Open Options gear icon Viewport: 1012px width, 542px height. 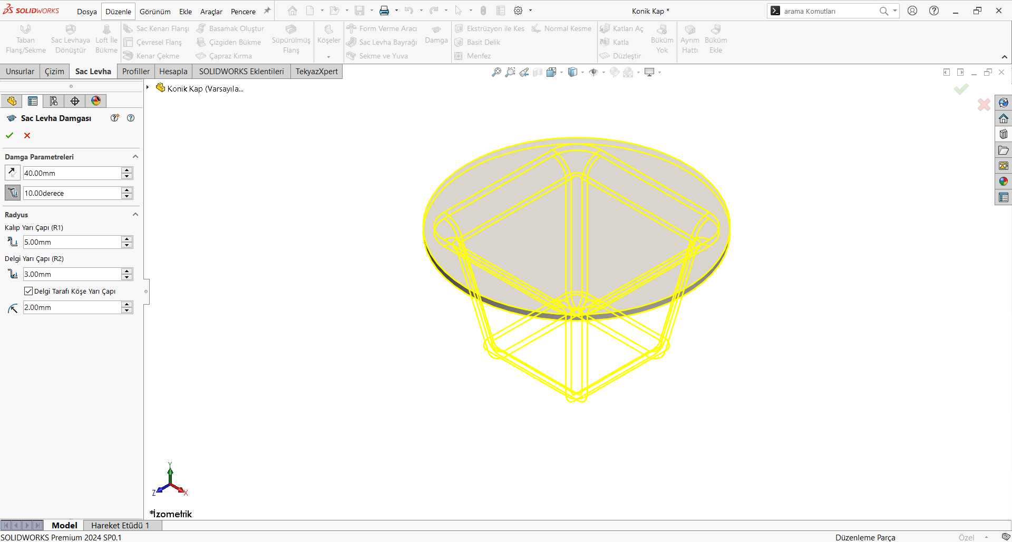click(x=518, y=11)
